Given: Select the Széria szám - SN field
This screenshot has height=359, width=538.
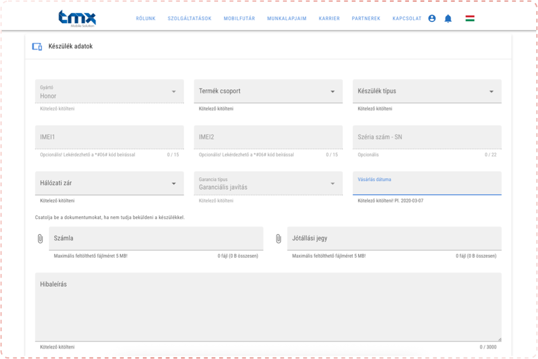Looking at the screenshot, I should coord(427,138).
